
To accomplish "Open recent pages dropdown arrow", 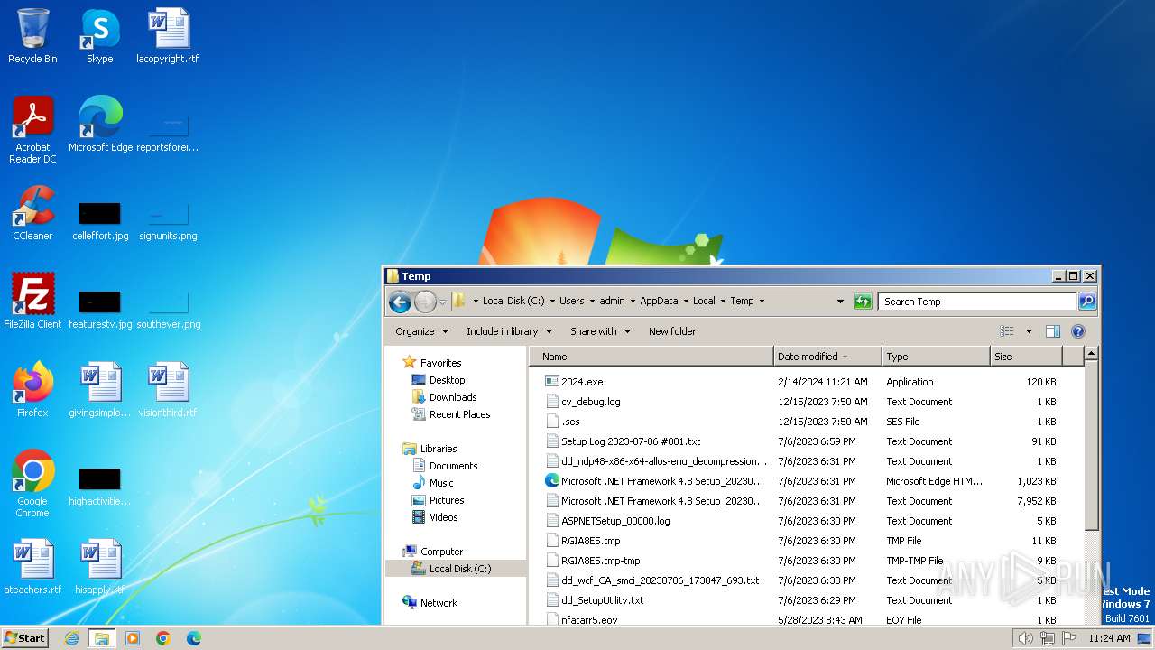I will pos(442,302).
